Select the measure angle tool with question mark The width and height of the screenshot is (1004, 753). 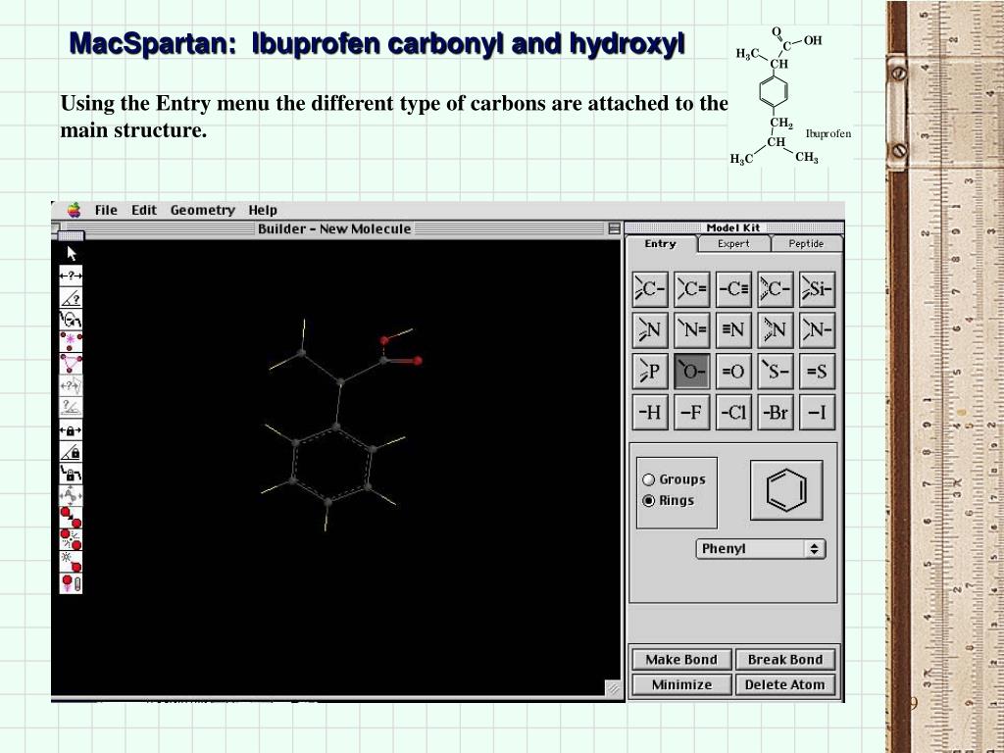click(71, 298)
